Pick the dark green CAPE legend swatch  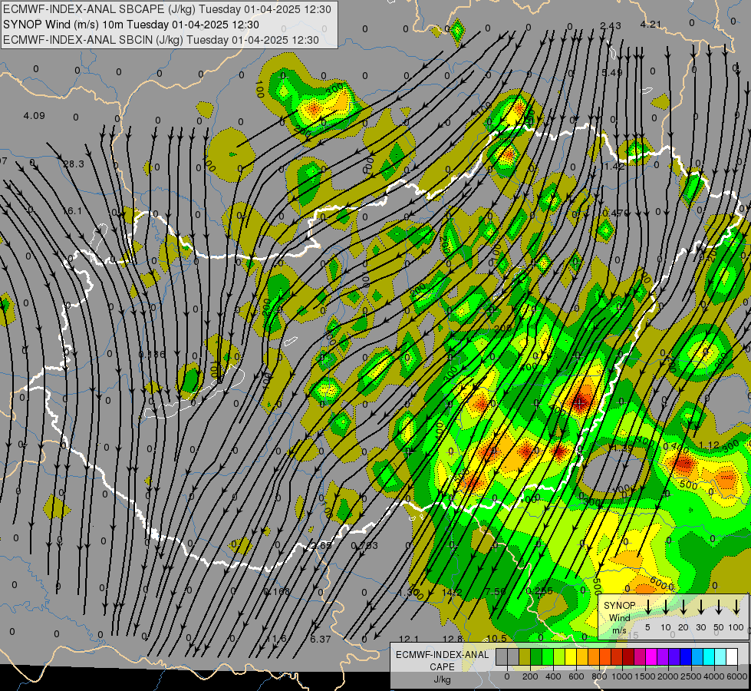[x=536, y=657]
